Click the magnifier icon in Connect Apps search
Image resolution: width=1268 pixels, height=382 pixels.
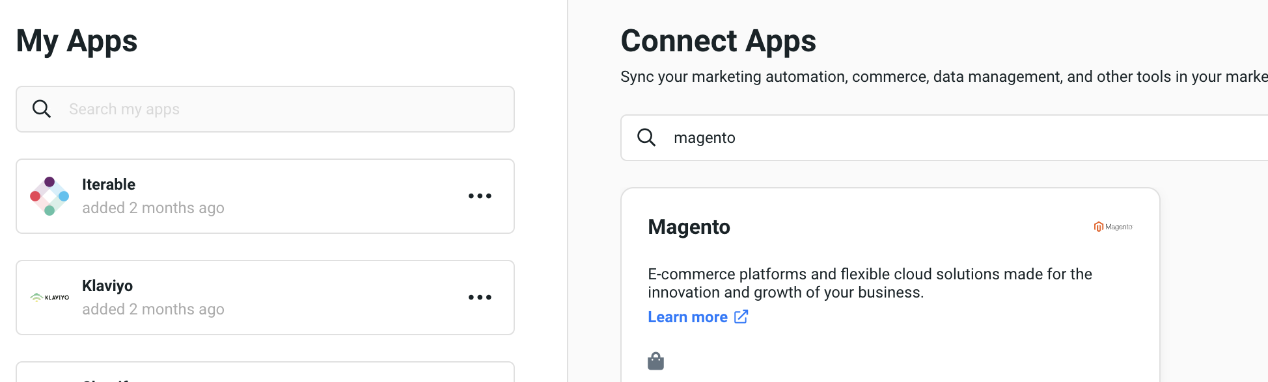[646, 138]
